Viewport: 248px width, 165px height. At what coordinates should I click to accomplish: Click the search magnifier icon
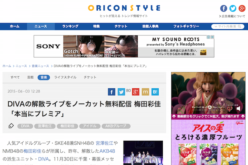(239, 26)
